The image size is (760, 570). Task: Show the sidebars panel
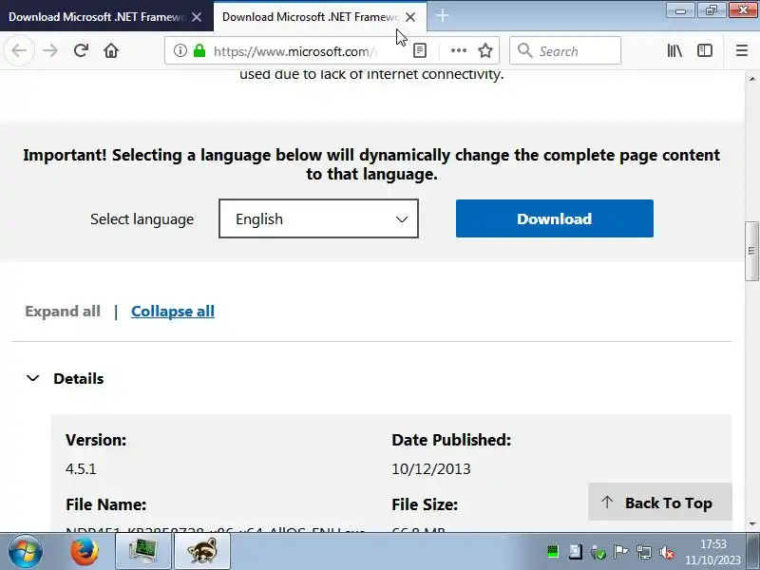pos(705,50)
